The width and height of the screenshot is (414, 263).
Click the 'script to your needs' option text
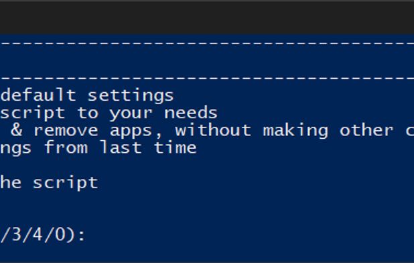click(x=109, y=113)
